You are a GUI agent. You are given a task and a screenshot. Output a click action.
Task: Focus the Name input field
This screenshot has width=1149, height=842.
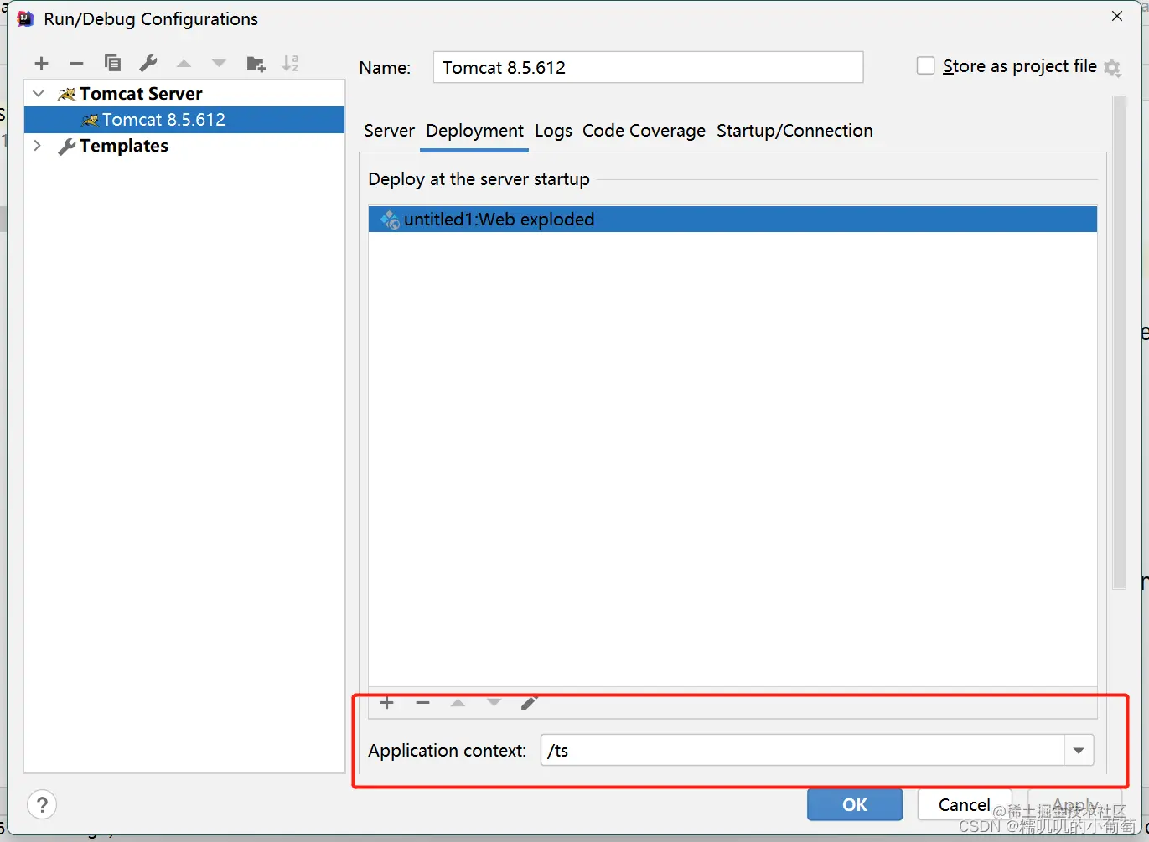click(648, 67)
